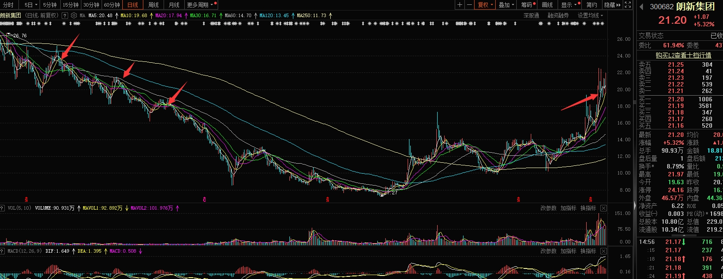Click 改参数 in the VOL panel
This screenshot has width=723, height=279.
(548, 208)
